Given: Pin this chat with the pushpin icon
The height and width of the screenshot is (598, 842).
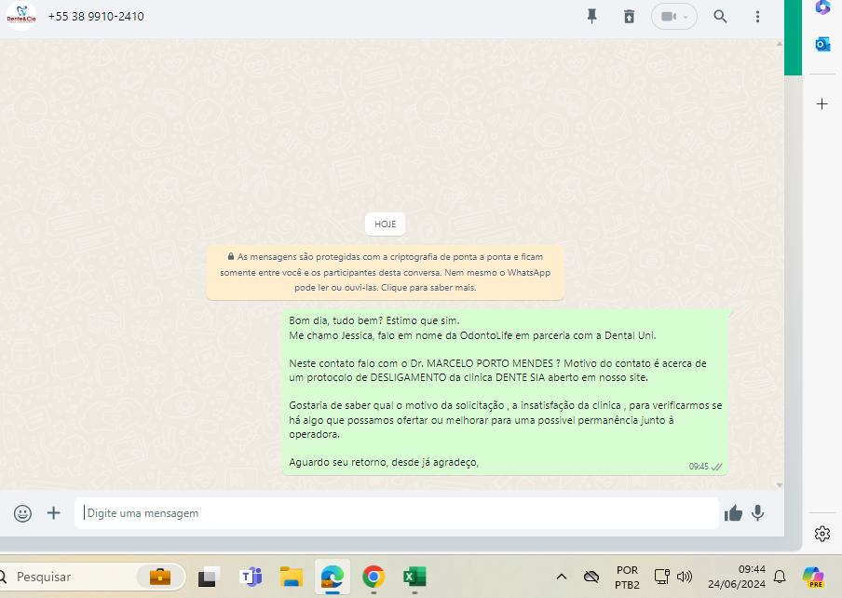Looking at the screenshot, I should [591, 17].
